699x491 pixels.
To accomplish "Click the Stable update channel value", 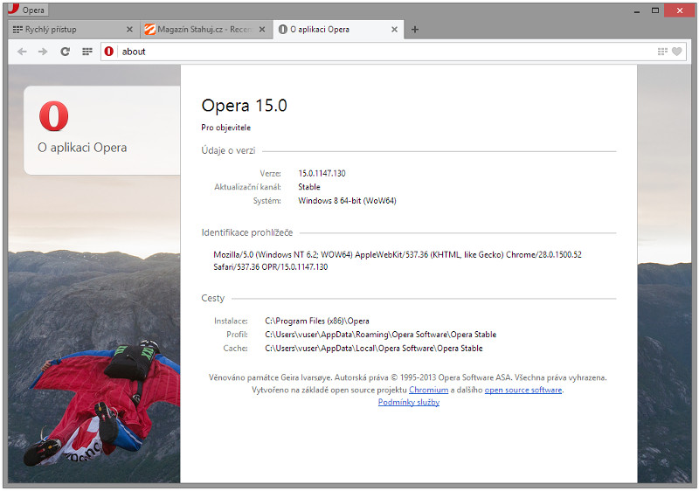I will (x=309, y=187).
